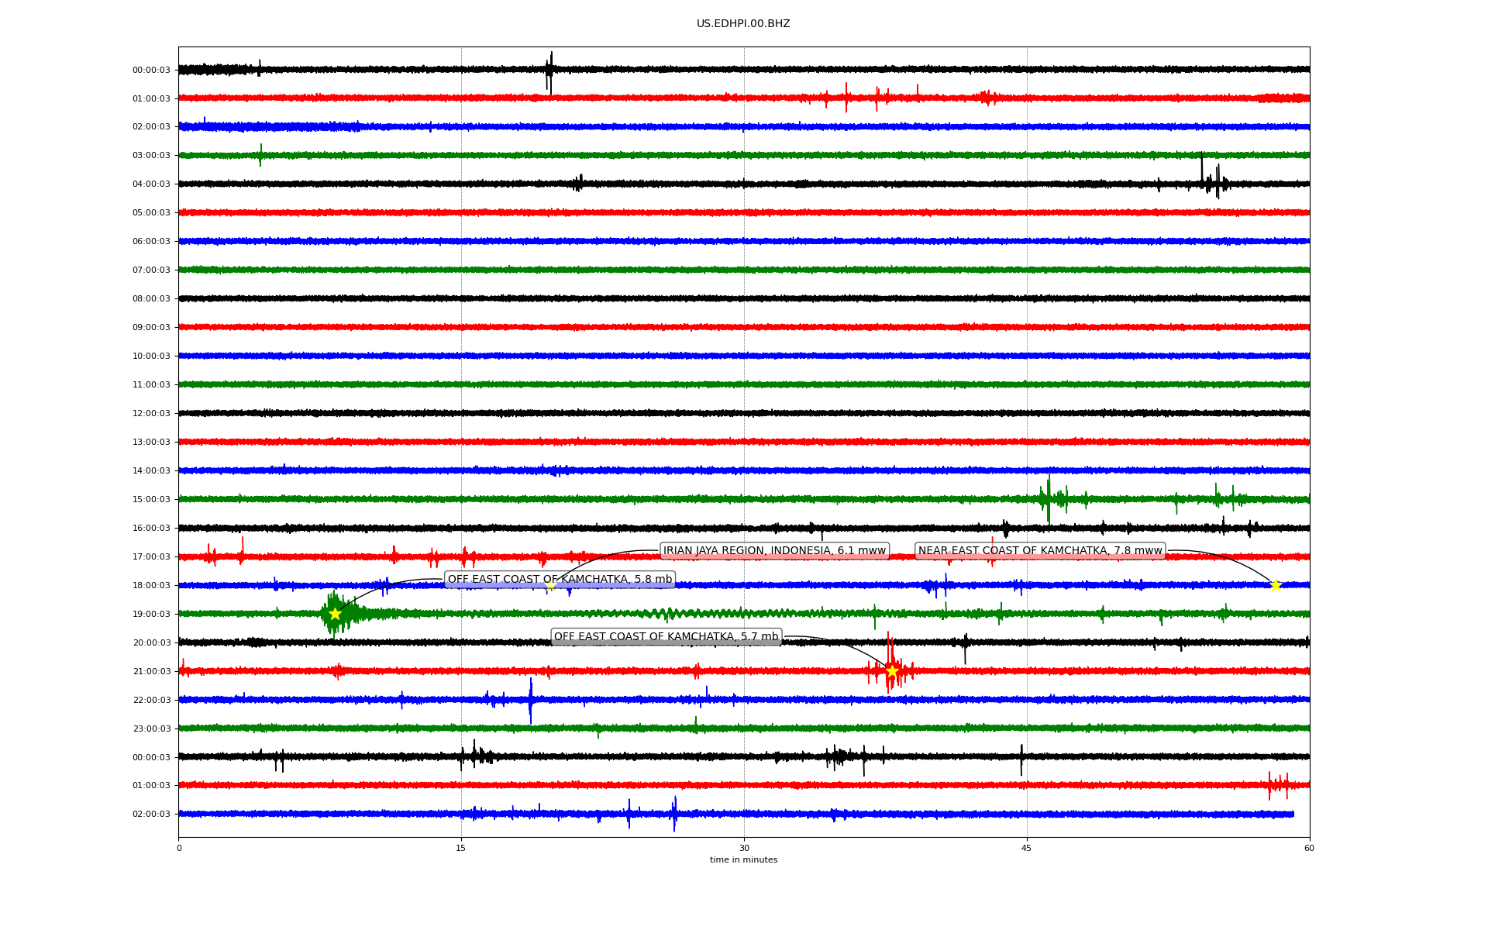The width and height of the screenshot is (1488, 930).
Task: Select the NEAR EAST COAST OF KAMCHATKA 7.8 label
Action: click(1040, 551)
